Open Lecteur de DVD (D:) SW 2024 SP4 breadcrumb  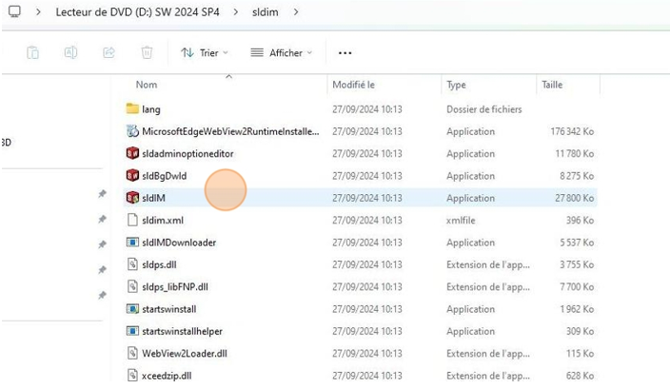coord(138,12)
